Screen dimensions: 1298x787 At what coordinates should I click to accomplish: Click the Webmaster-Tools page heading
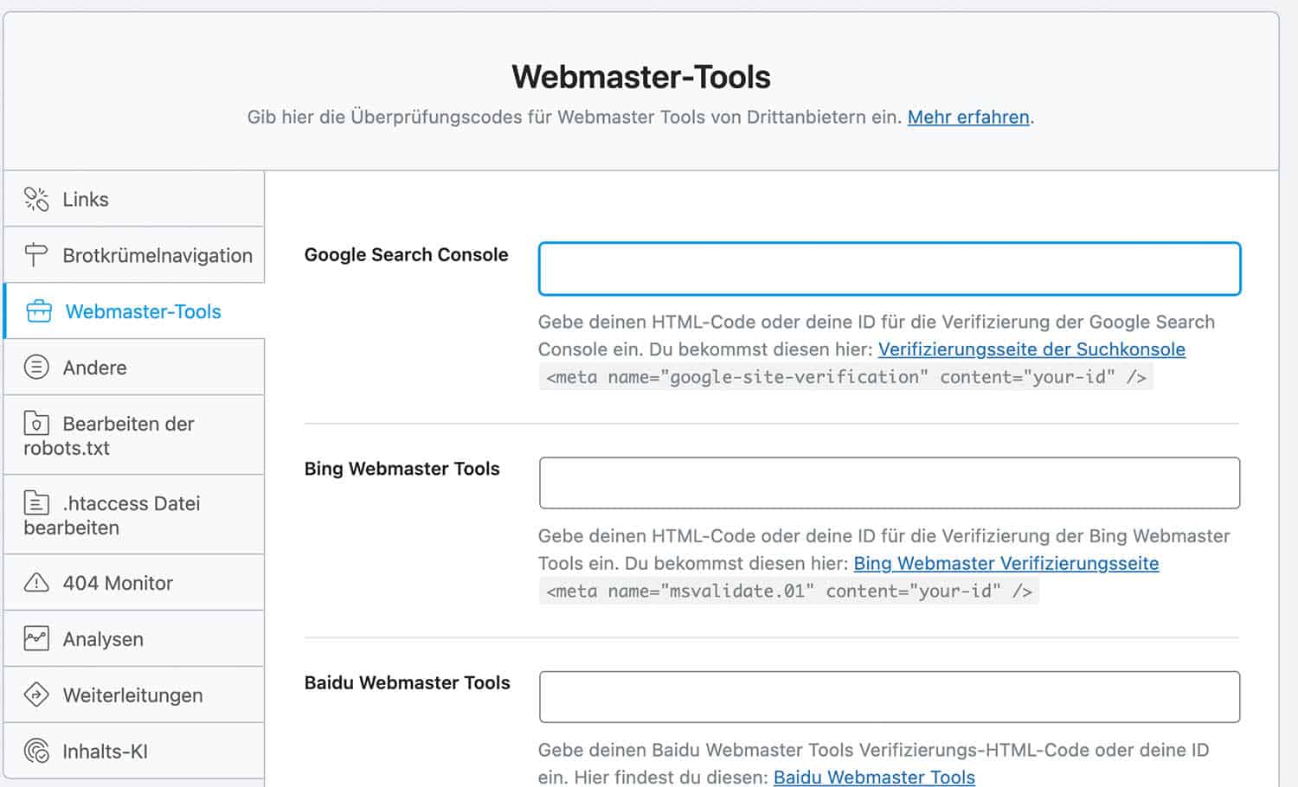click(641, 77)
